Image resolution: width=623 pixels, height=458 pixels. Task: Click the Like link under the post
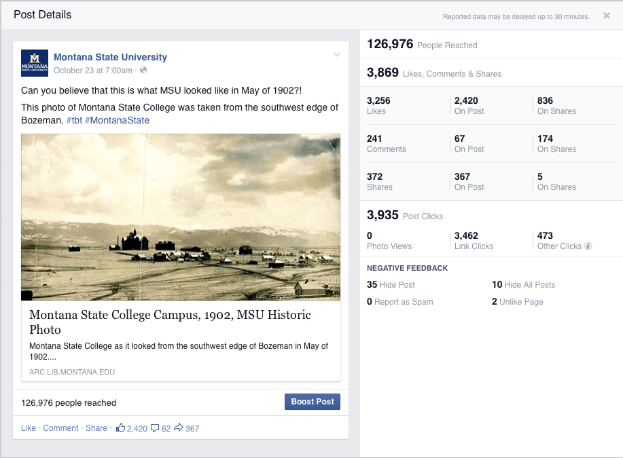(29, 428)
